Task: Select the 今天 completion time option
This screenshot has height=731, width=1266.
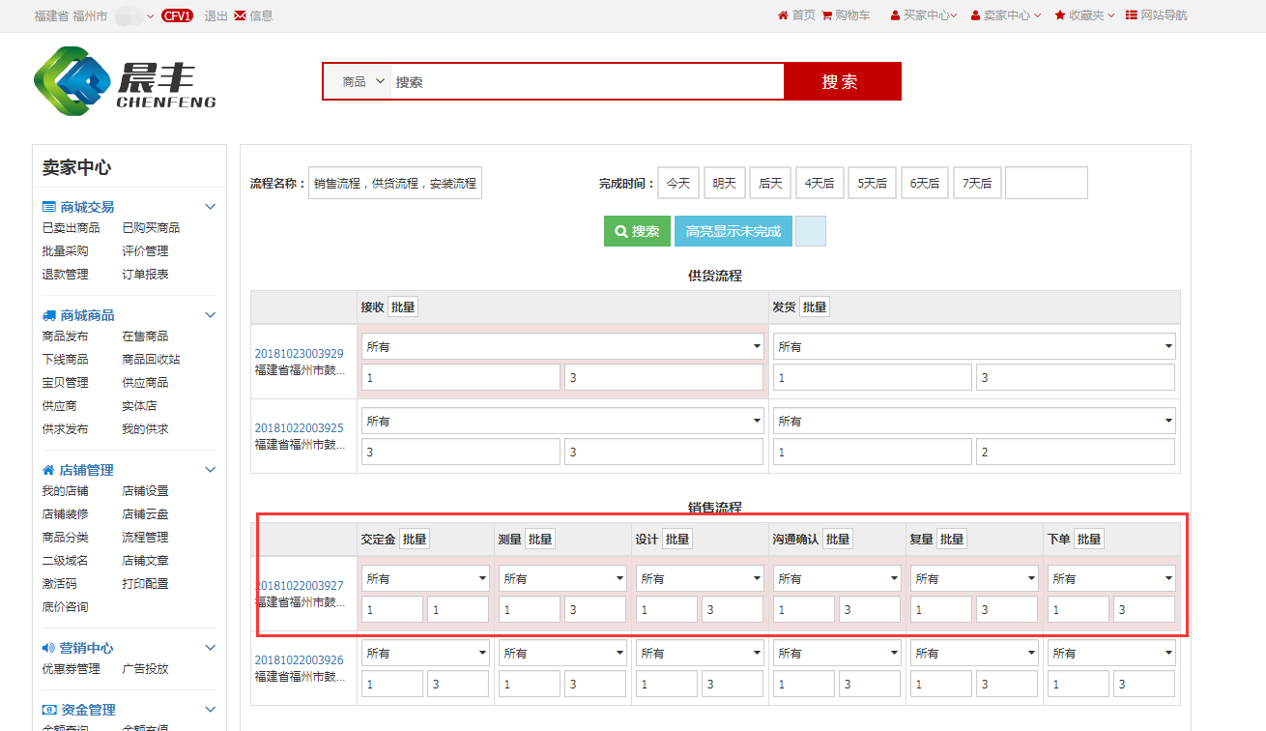Action: 677,183
